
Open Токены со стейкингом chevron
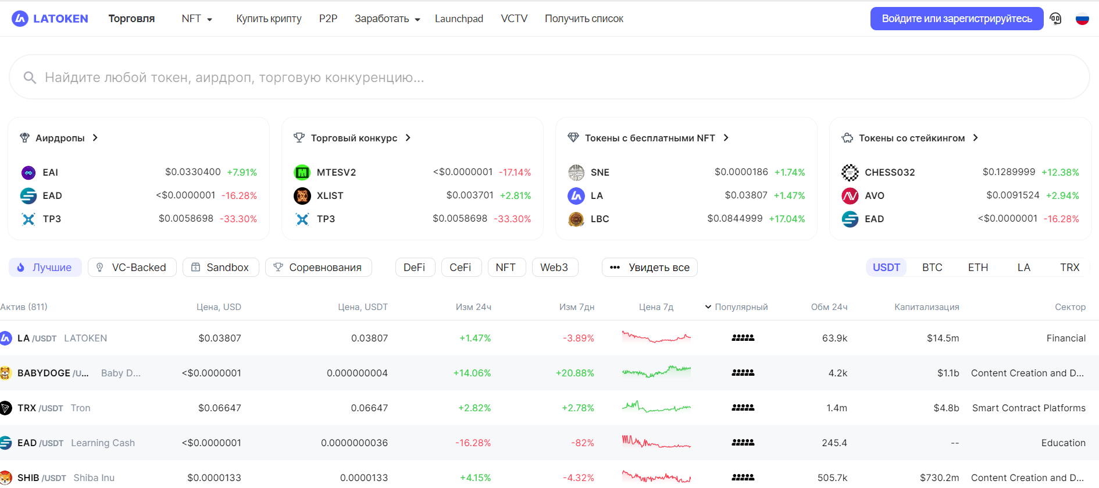pyautogui.click(x=976, y=138)
